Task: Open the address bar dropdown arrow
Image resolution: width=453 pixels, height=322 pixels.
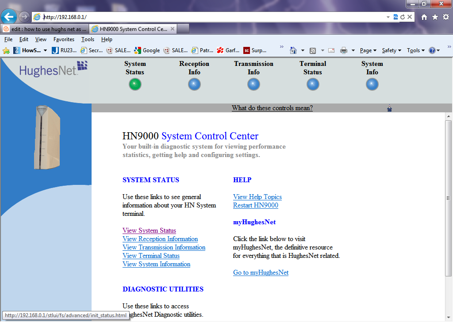Action: tap(388, 17)
